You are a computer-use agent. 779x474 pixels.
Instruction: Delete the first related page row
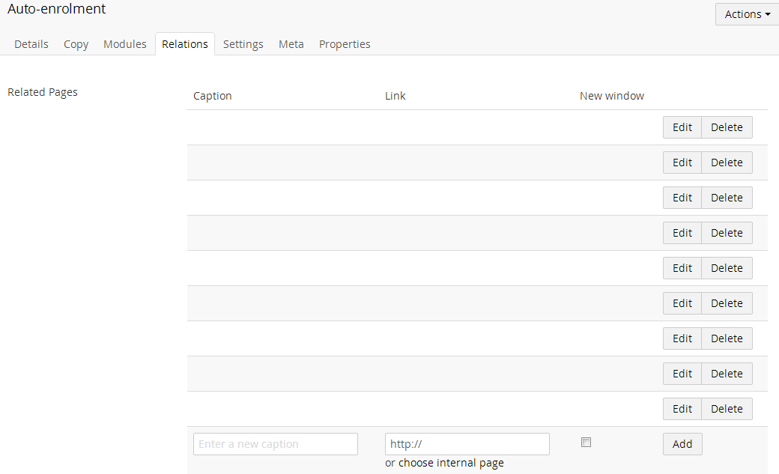tap(727, 127)
